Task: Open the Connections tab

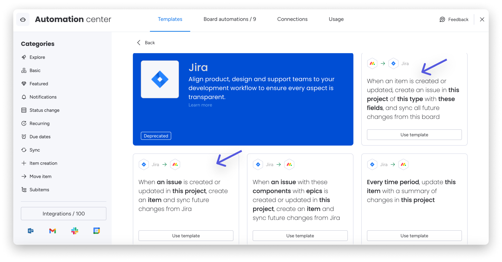Action: click(x=292, y=19)
